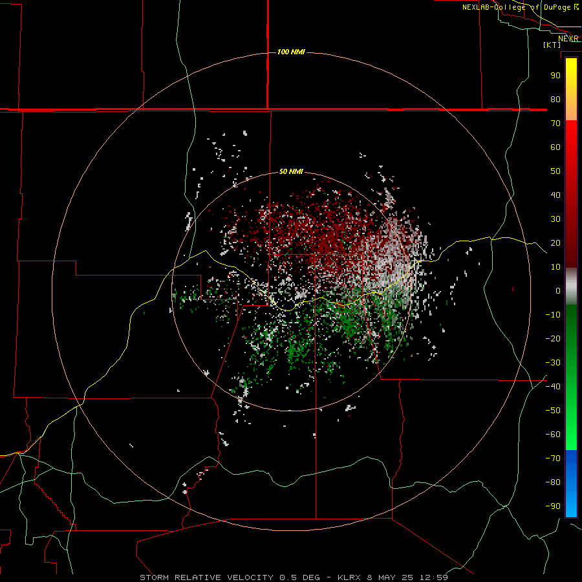Click the -50 value on the velocity scale

point(553,411)
